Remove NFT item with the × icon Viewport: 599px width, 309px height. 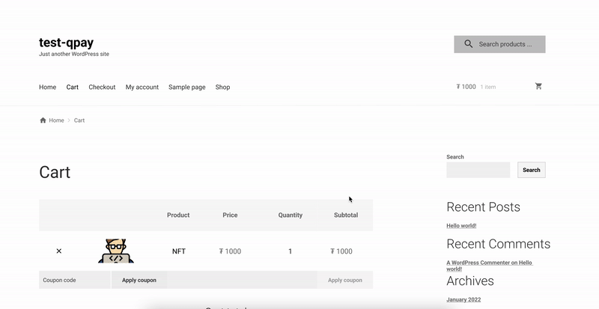(x=59, y=251)
